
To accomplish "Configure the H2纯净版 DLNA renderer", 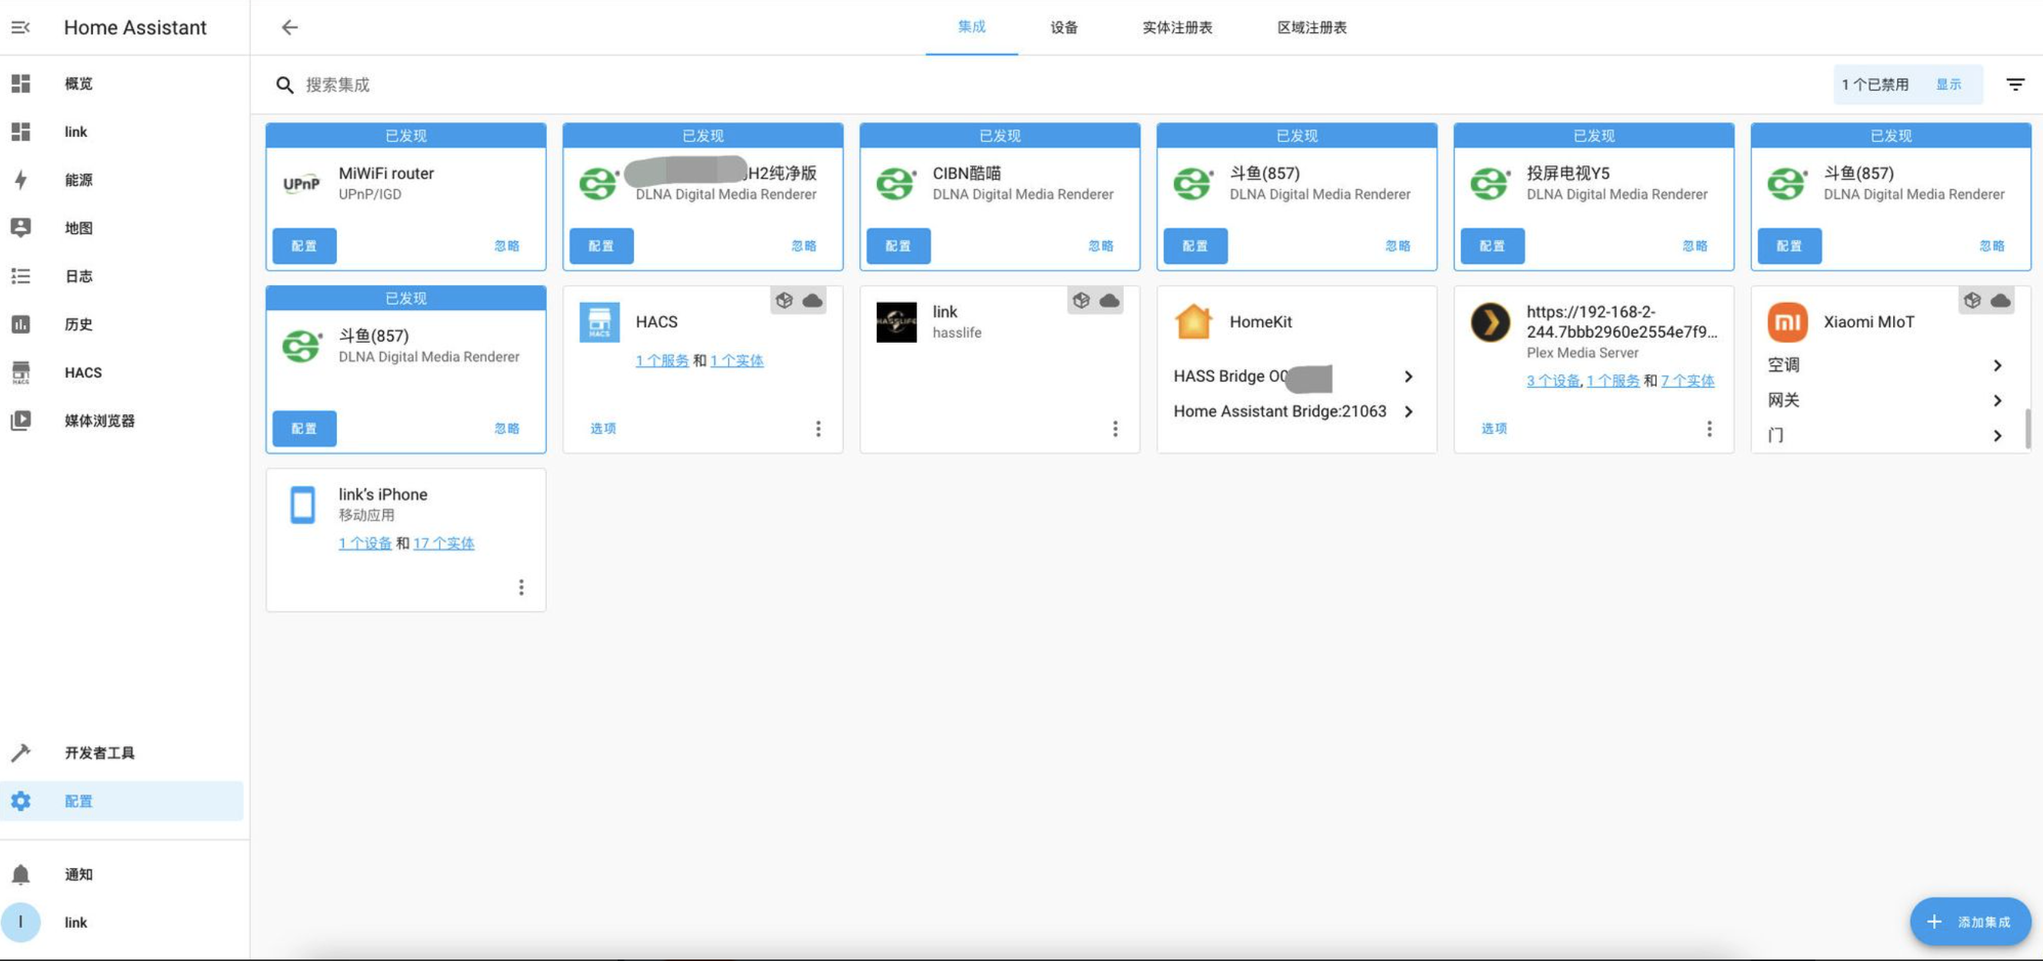I will coord(602,246).
